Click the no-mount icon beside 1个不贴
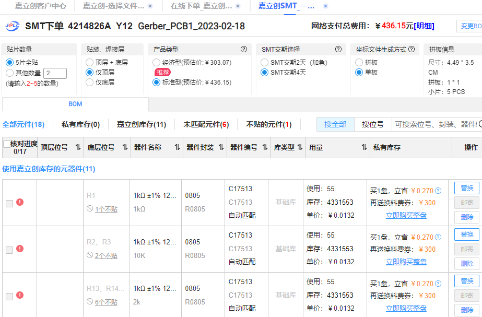The image size is (482, 317). [x=90, y=208]
